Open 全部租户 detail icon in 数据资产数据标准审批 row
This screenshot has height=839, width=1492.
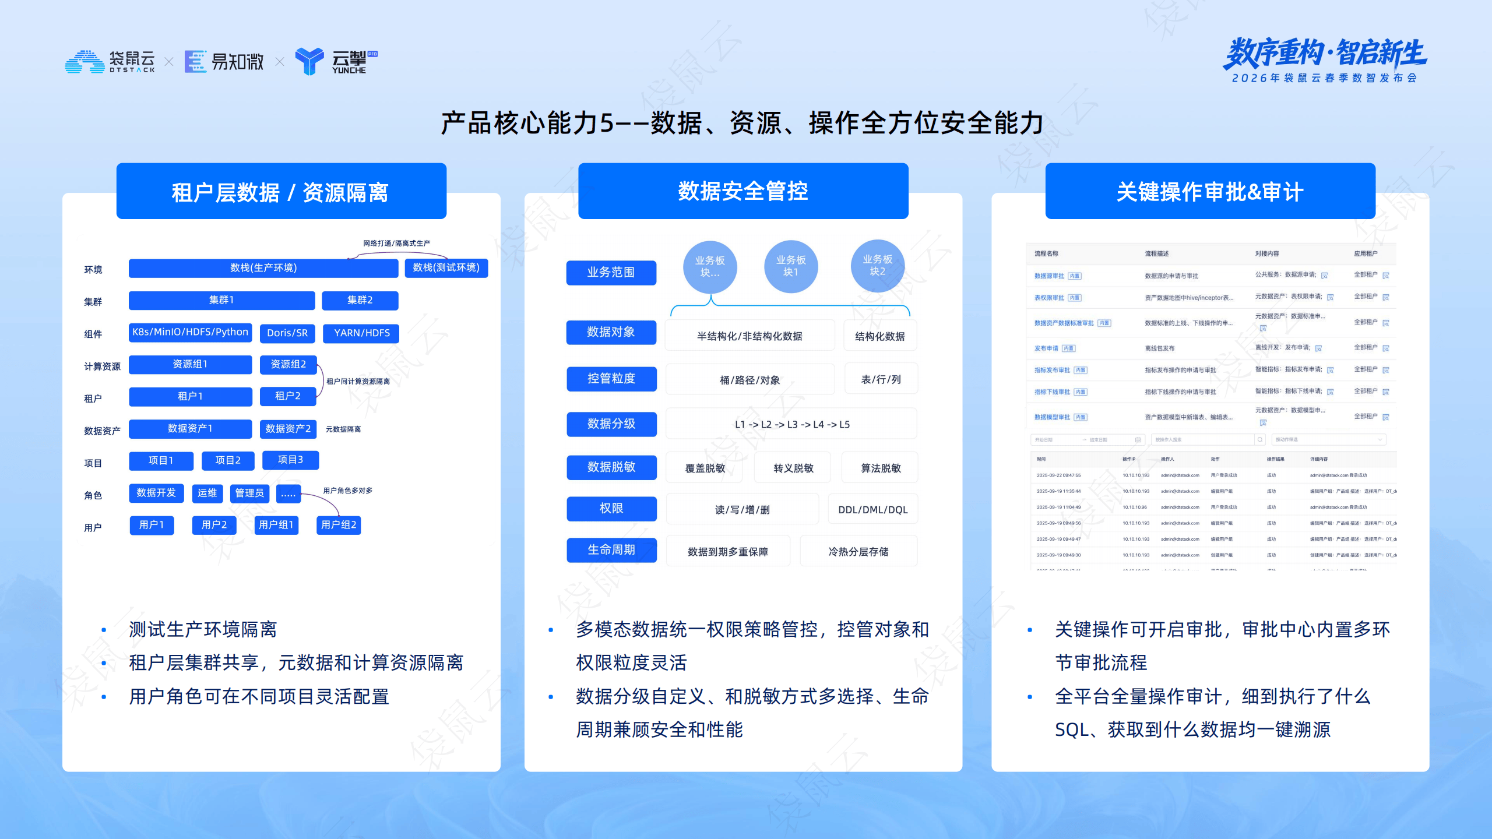tap(1386, 323)
